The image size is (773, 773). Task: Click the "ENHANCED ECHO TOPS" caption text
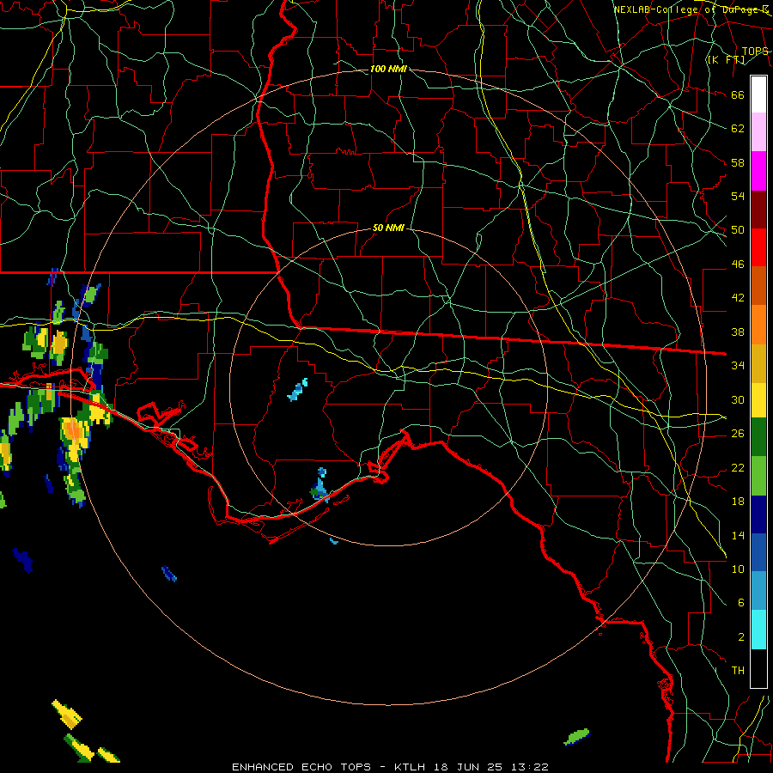point(301,767)
